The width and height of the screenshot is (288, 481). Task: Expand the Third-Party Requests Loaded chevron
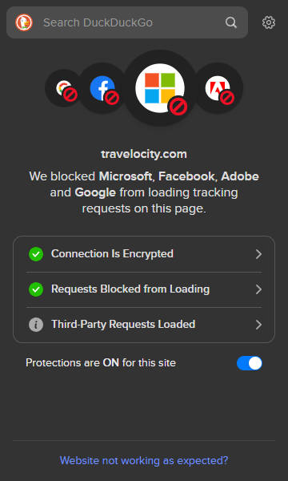(x=258, y=325)
